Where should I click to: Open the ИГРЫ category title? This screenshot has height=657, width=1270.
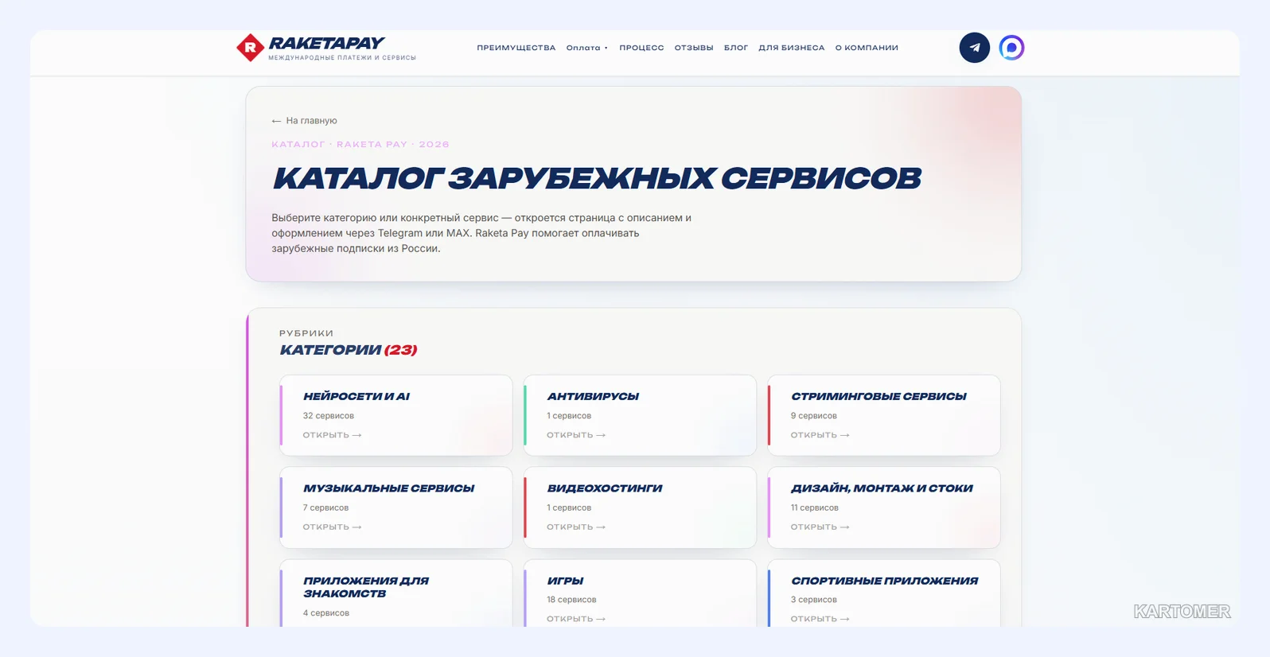[565, 581]
